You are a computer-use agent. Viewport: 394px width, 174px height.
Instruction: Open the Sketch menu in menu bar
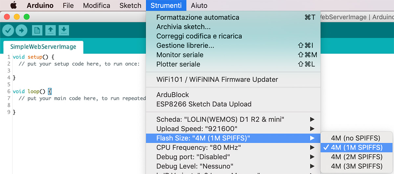coord(130,6)
